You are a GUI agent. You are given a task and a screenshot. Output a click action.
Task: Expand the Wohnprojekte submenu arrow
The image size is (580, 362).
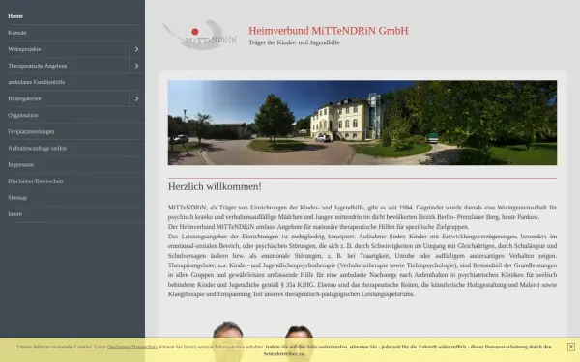click(136, 49)
